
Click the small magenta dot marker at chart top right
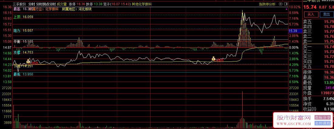point(287,9)
